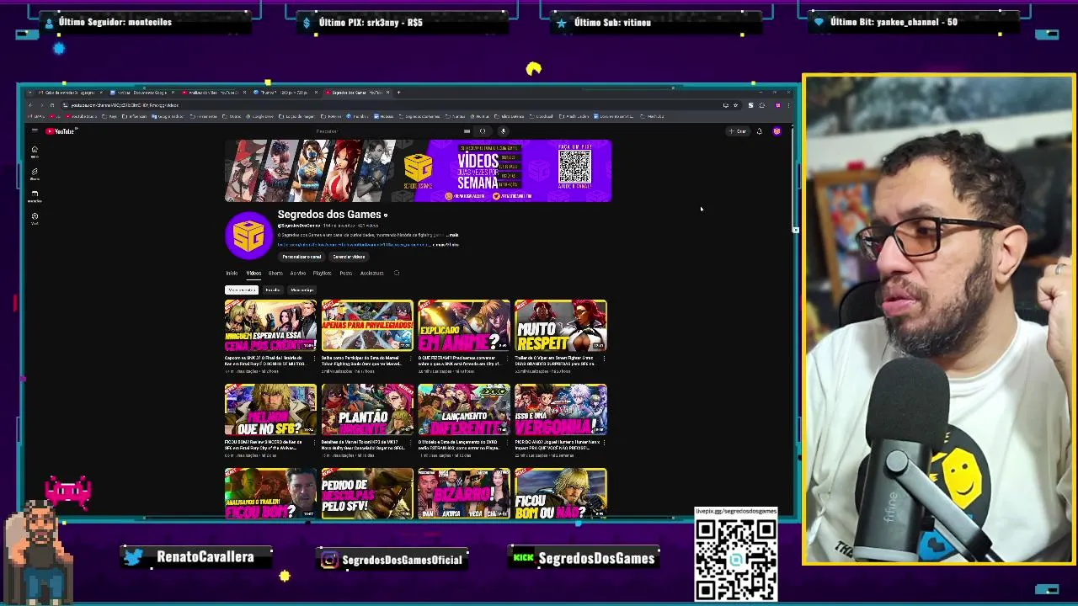Screen dimensions: 1078x606
Task: Open the Shorts channel tab
Action: pyautogui.click(x=275, y=273)
